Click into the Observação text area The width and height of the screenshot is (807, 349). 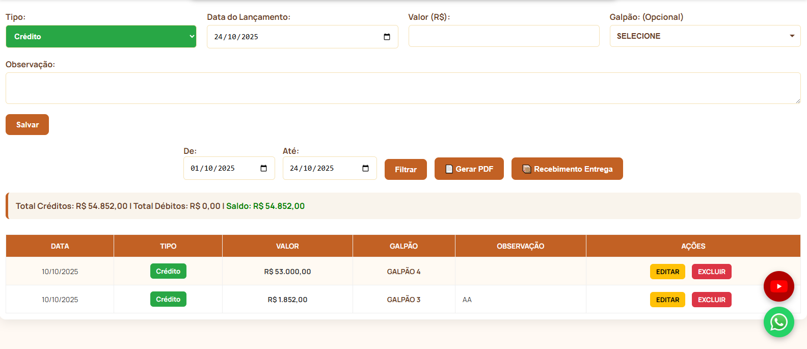click(x=402, y=88)
